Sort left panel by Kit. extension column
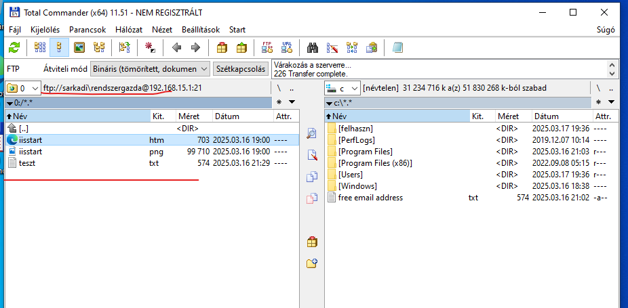Image resolution: width=628 pixels, height=308 pixels. pyautogui.click(x=163, y=116)
